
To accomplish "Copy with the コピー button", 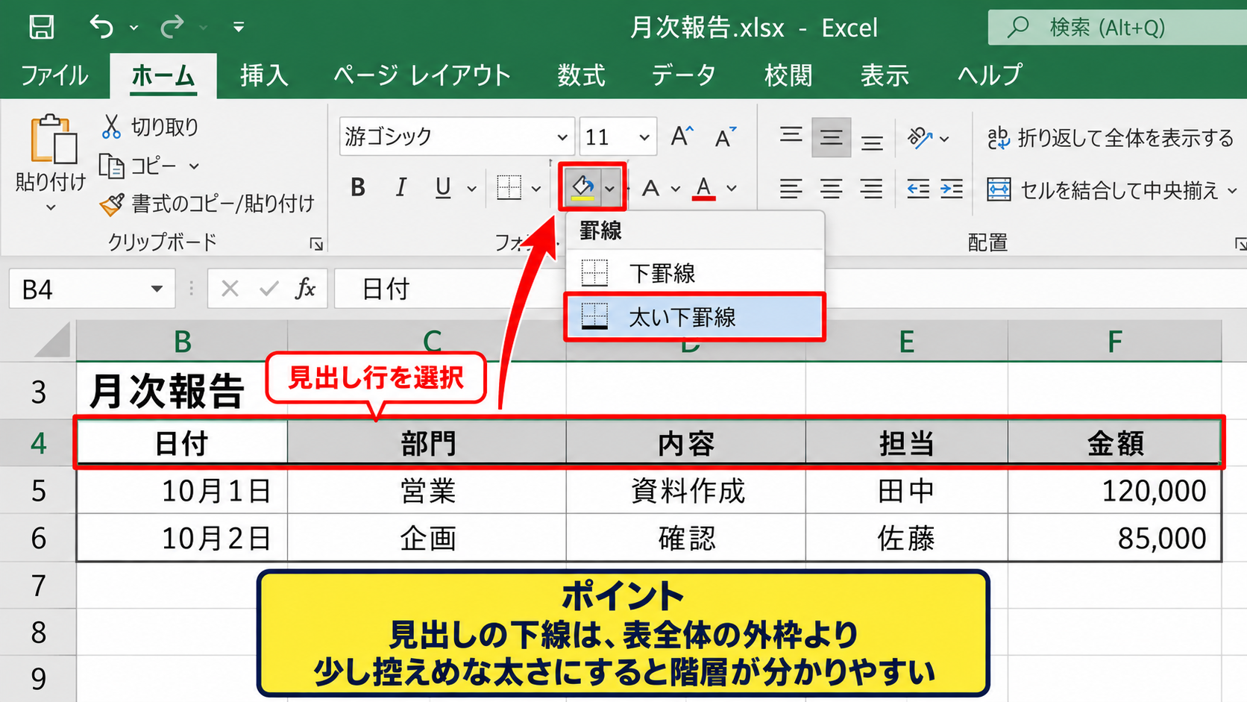I will [x=139, y=166].
